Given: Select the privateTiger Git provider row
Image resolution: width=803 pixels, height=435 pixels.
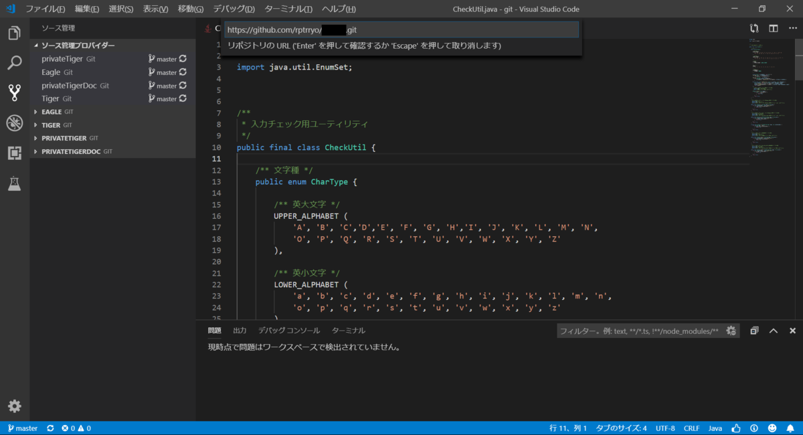Looking at the screenshot, I should 114,59.
